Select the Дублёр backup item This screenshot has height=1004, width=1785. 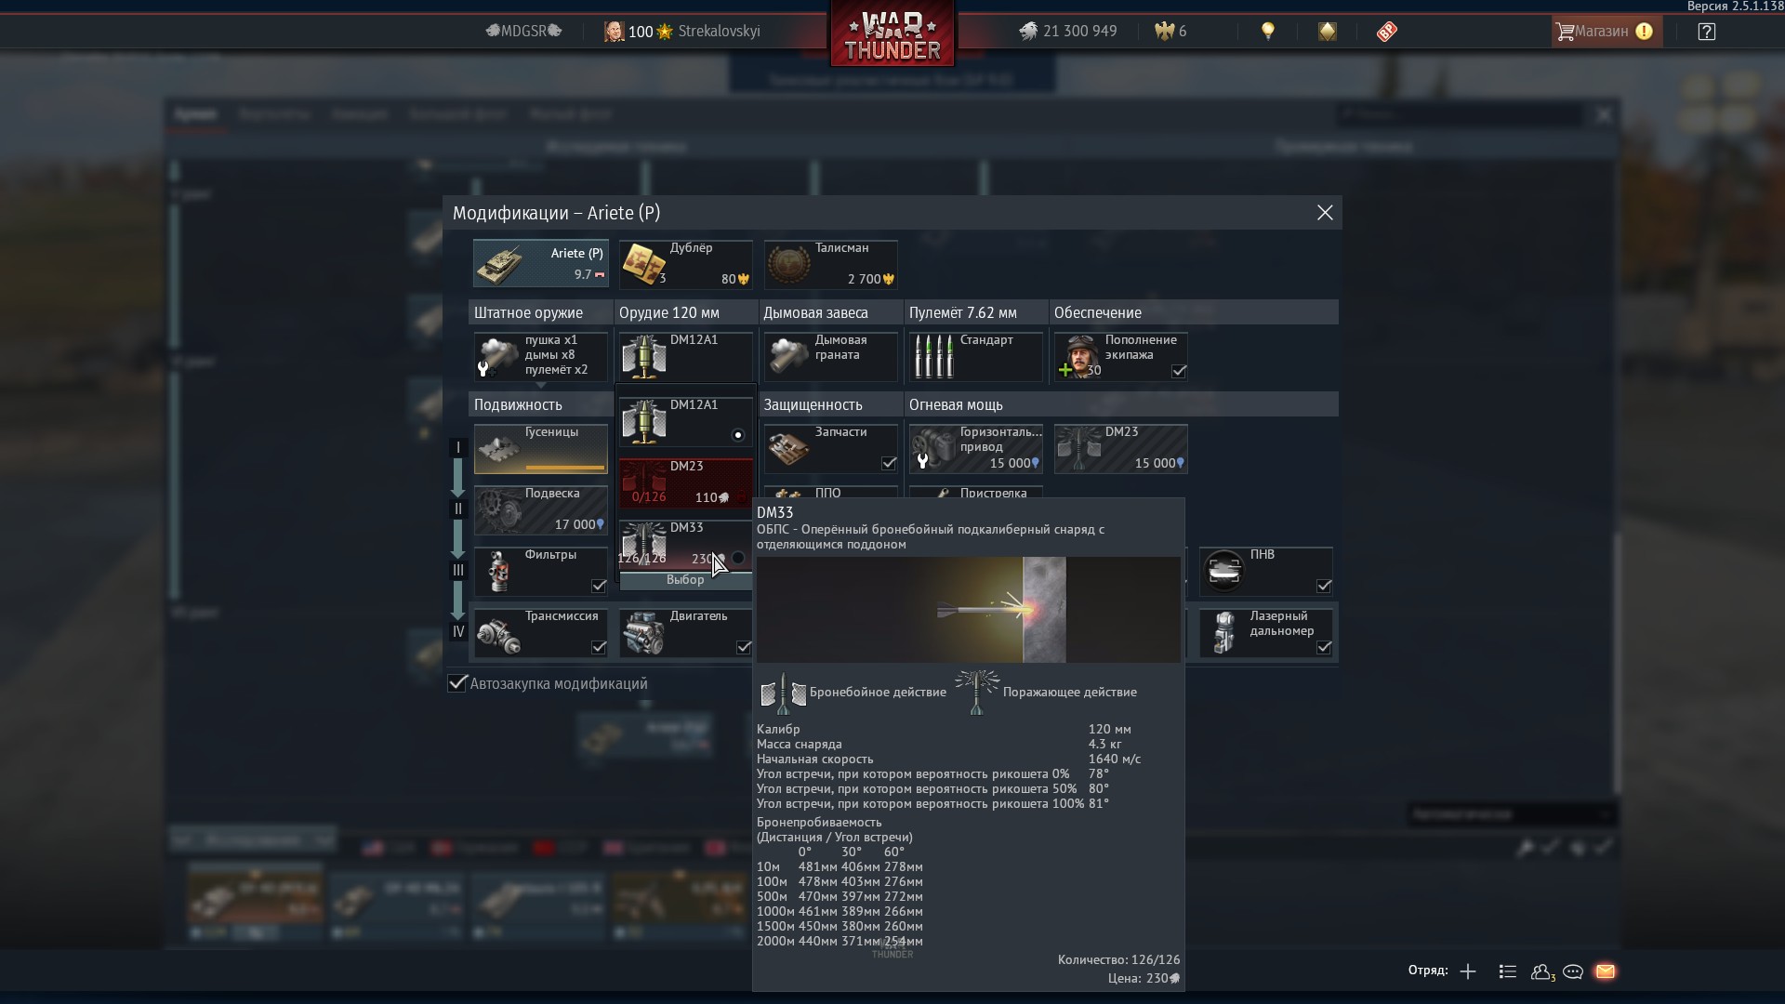(686, 263)
